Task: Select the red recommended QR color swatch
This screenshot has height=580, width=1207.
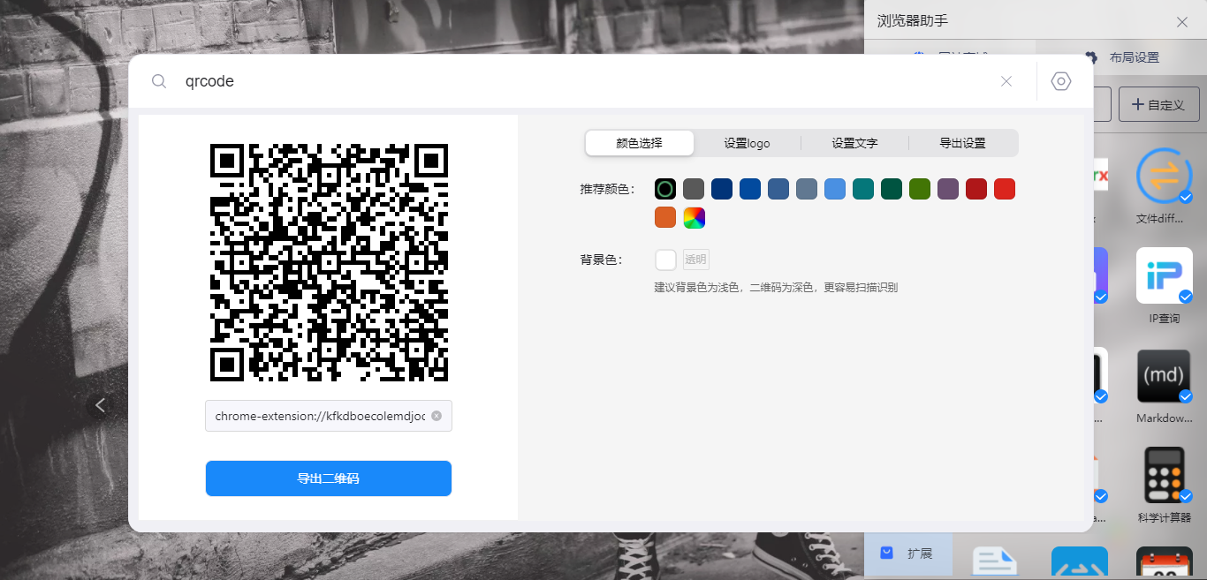Action: 1004,188
